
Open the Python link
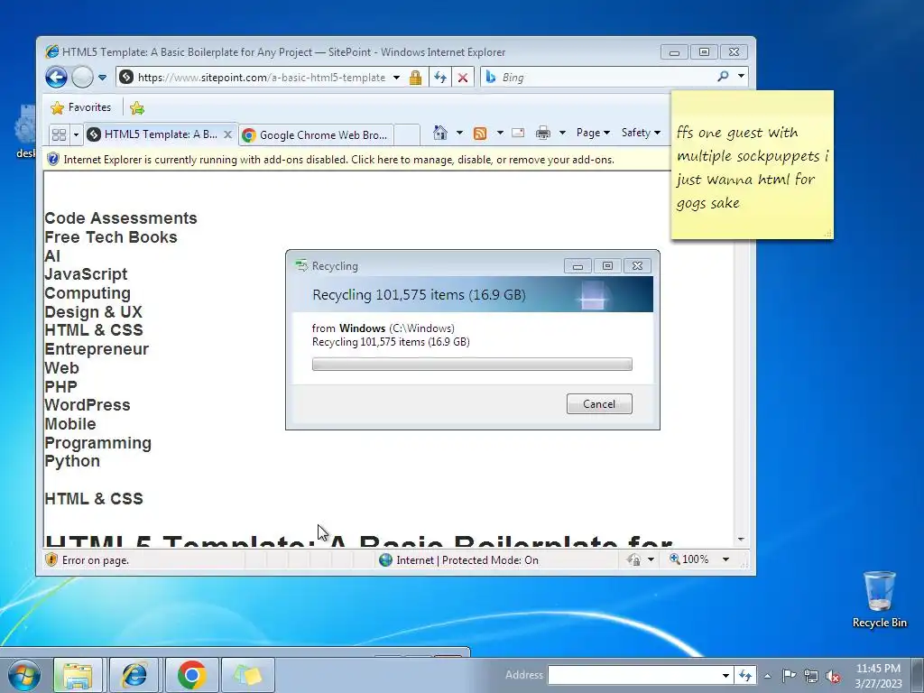72,461
